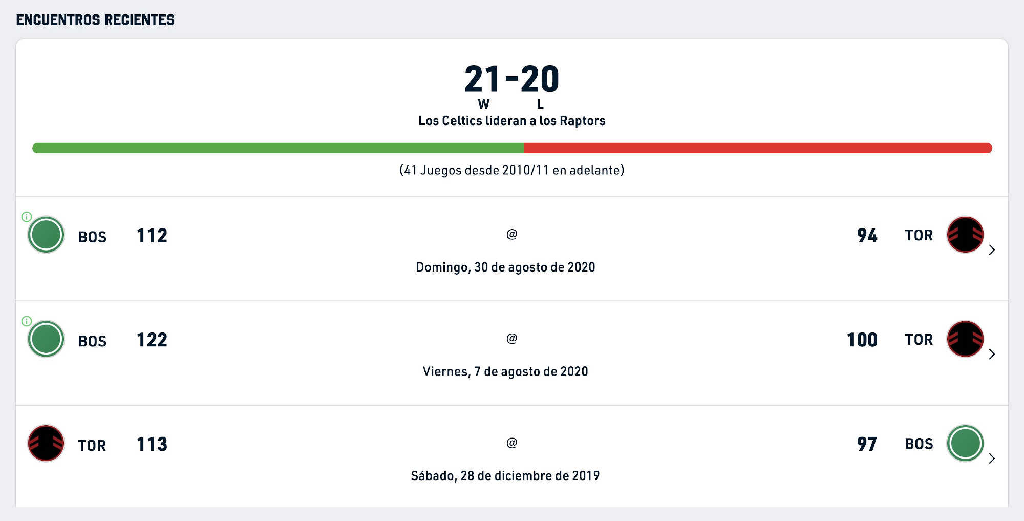This screenshot has height=521, width=1024.
Task: Select the Sábado, 28 de diciembre date
Action: click(x=505, y=476)
